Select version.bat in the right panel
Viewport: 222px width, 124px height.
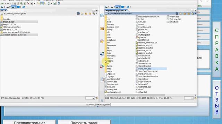[174, 17]
